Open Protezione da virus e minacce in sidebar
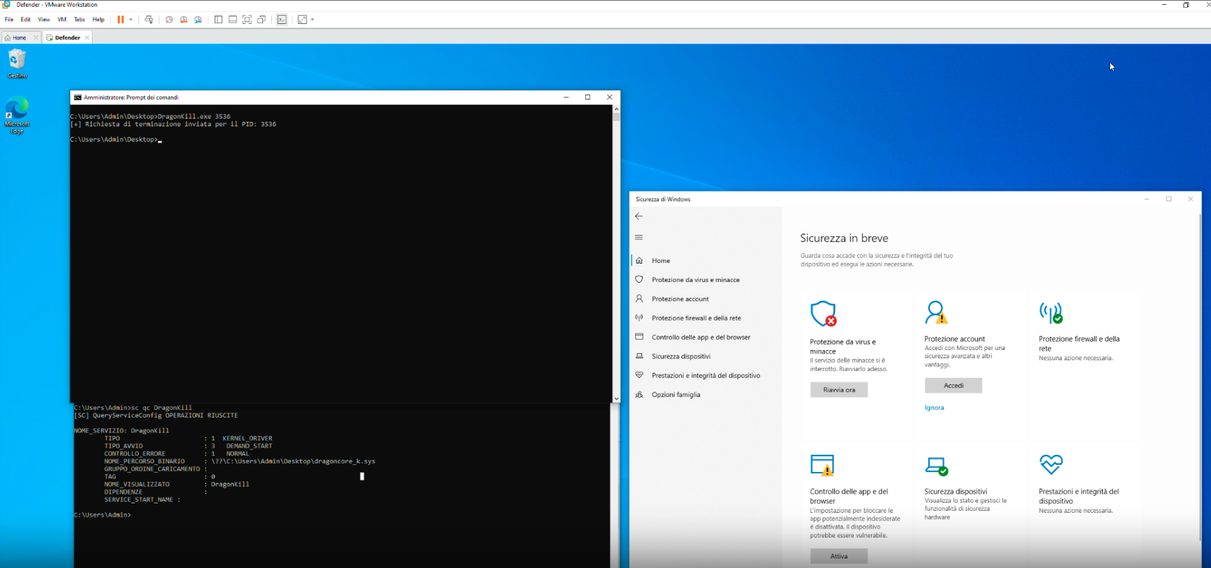This screenshot has height=568, width=1211. click(705, 280)
